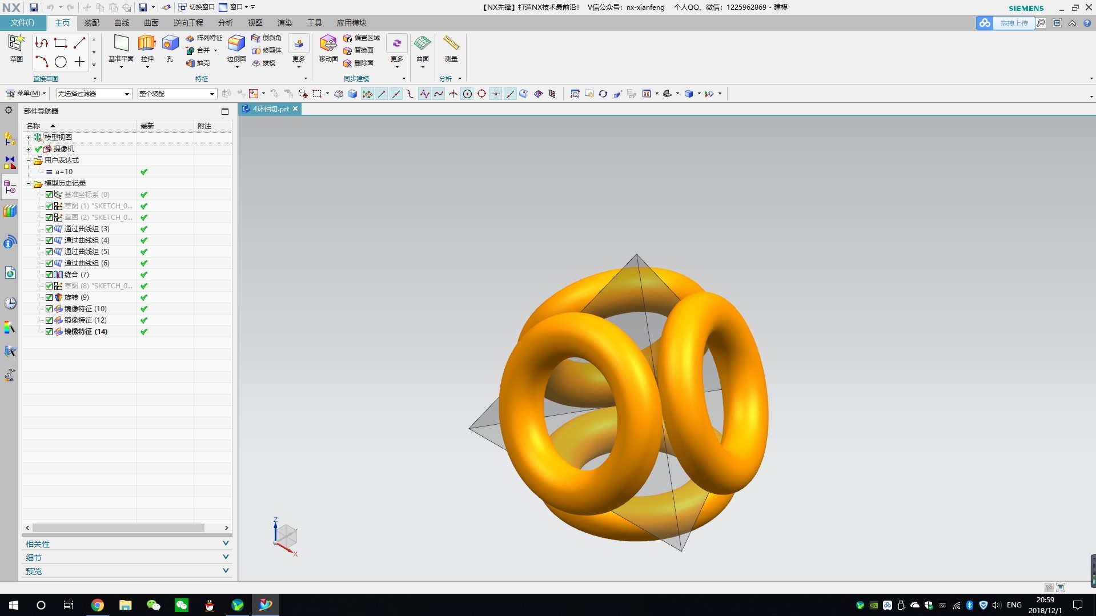
Task: Select the Rectangle sketch tool
Action: click(x=61, y=43)
